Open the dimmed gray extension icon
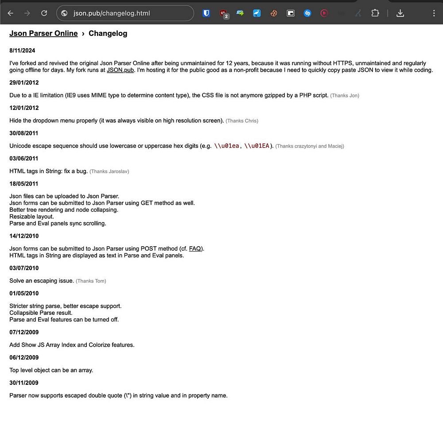The image size is (443, 430). (358, 13)
